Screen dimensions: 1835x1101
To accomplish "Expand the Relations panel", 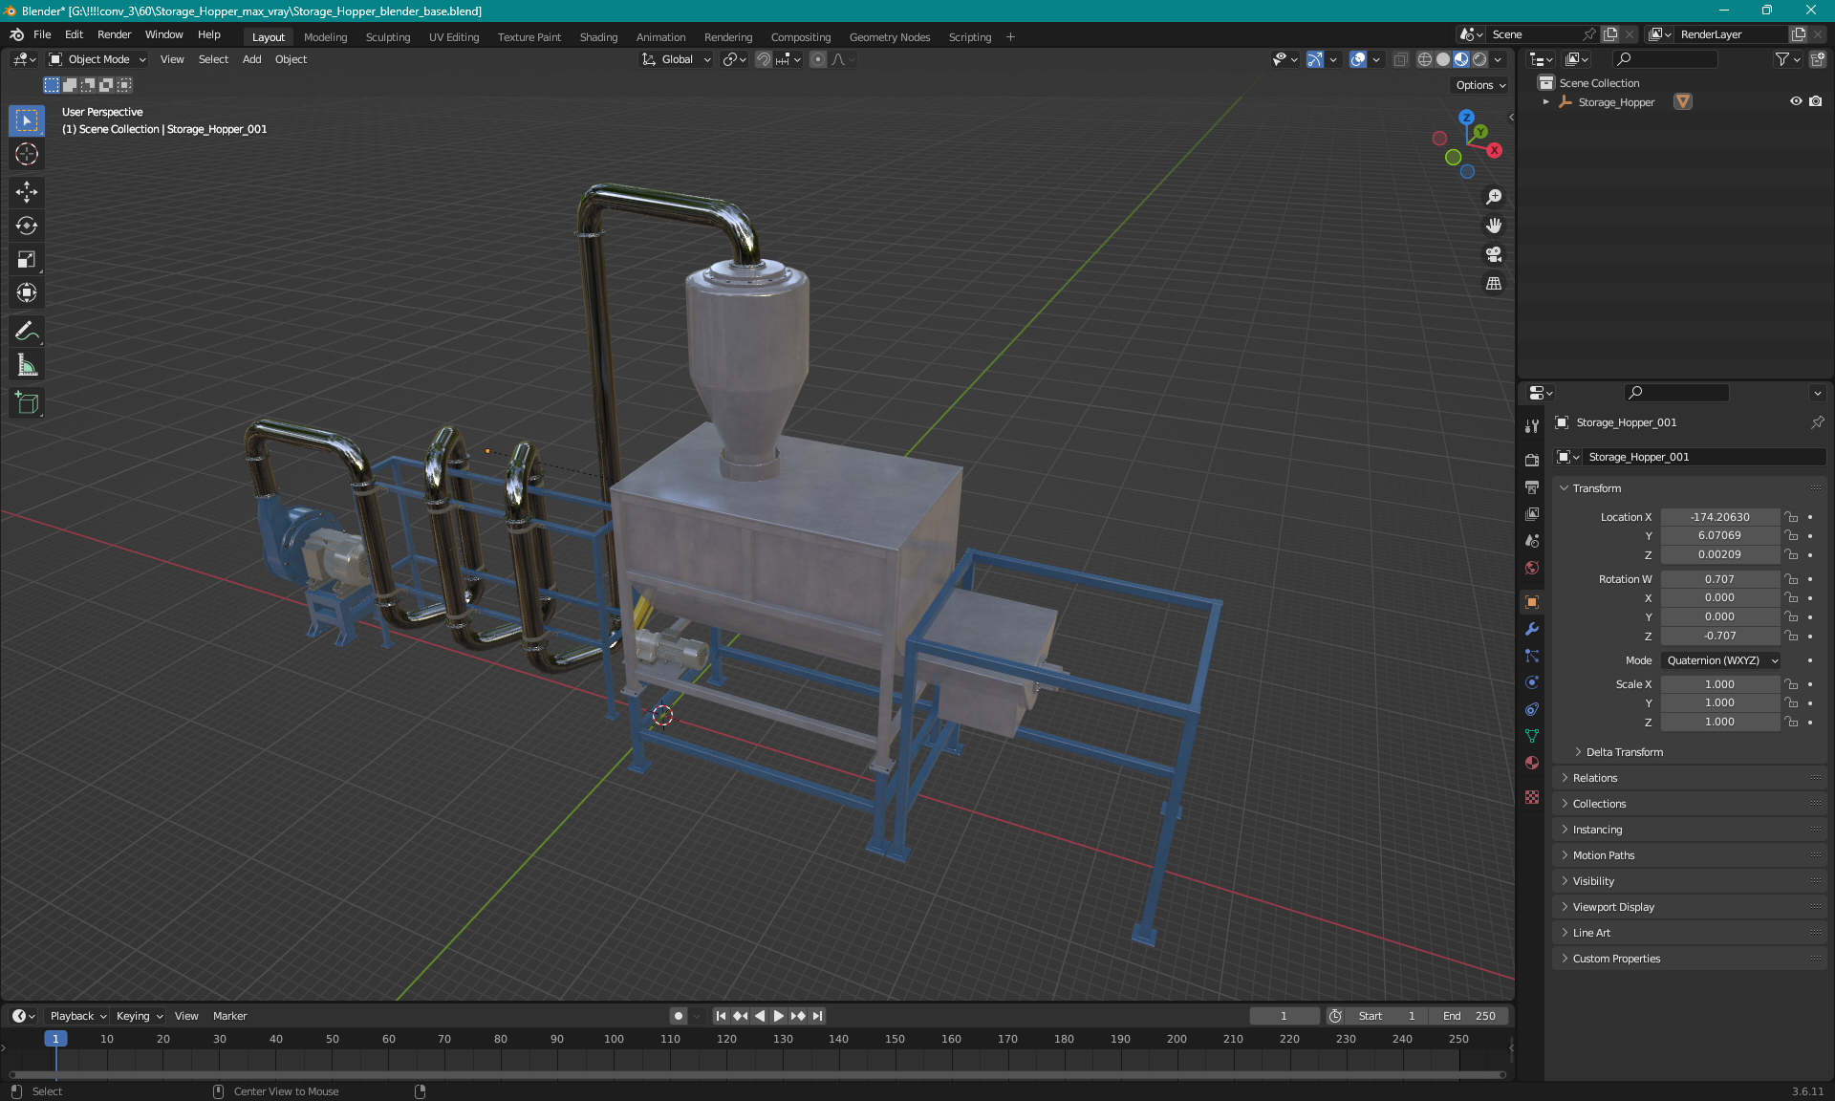I will [1594, 778].
